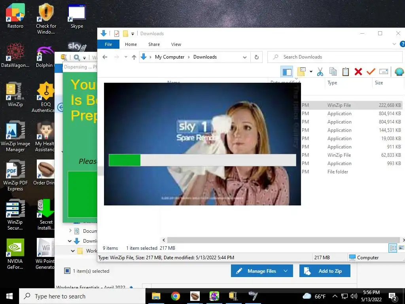Click the Search Downloads field
Image resolution: width=405 pixels, height=304 pixels.
(x=335, y=57)
